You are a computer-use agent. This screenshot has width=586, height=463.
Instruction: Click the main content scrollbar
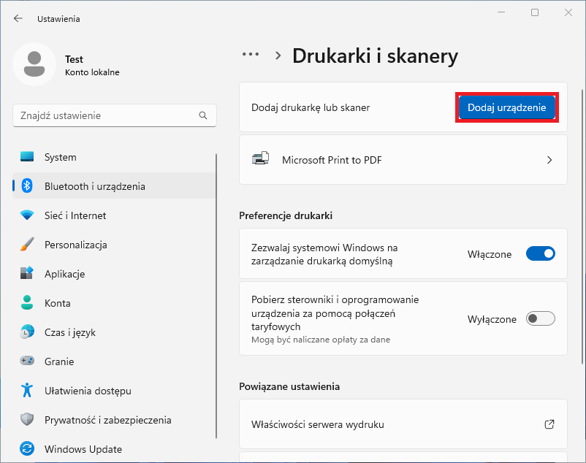(x=582, y=226)
